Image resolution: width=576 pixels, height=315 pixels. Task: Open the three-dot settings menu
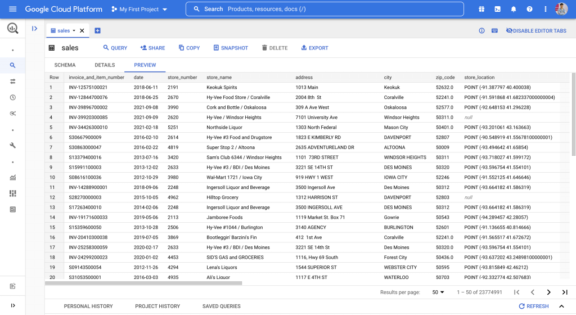pos(546,9)
